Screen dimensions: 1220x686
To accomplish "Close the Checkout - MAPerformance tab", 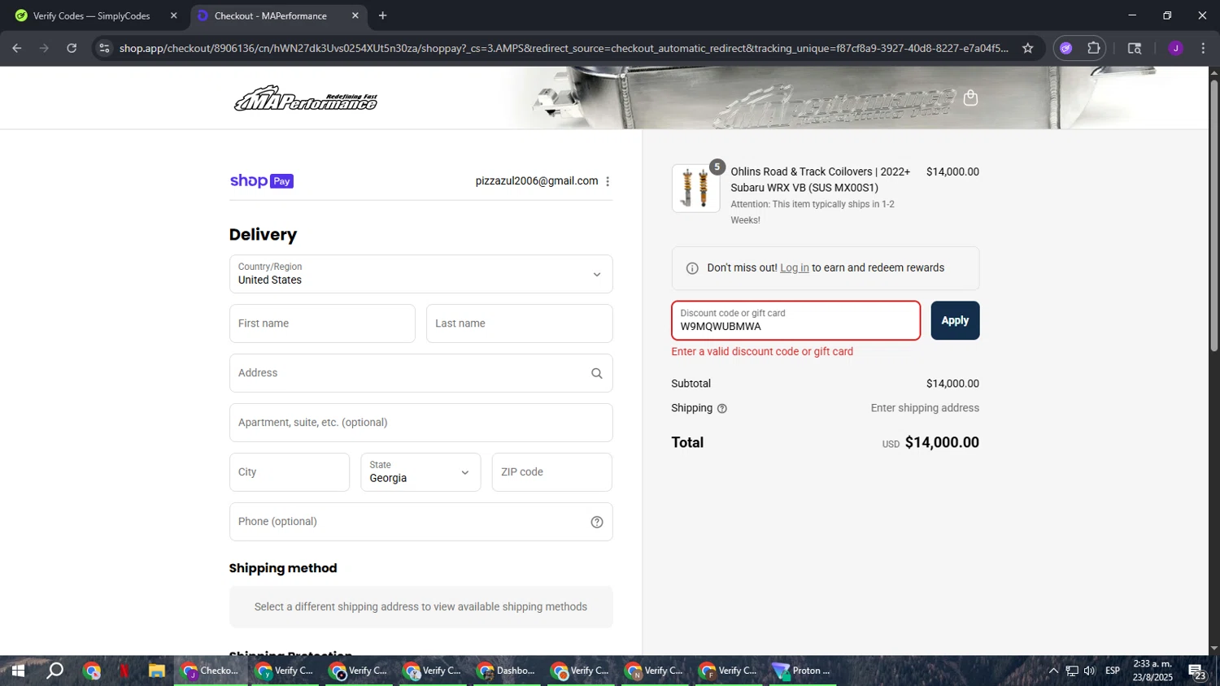I will (x=355, y=15).
